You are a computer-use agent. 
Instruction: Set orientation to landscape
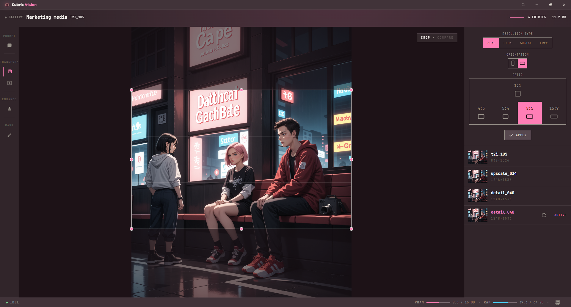click(523, 63)
